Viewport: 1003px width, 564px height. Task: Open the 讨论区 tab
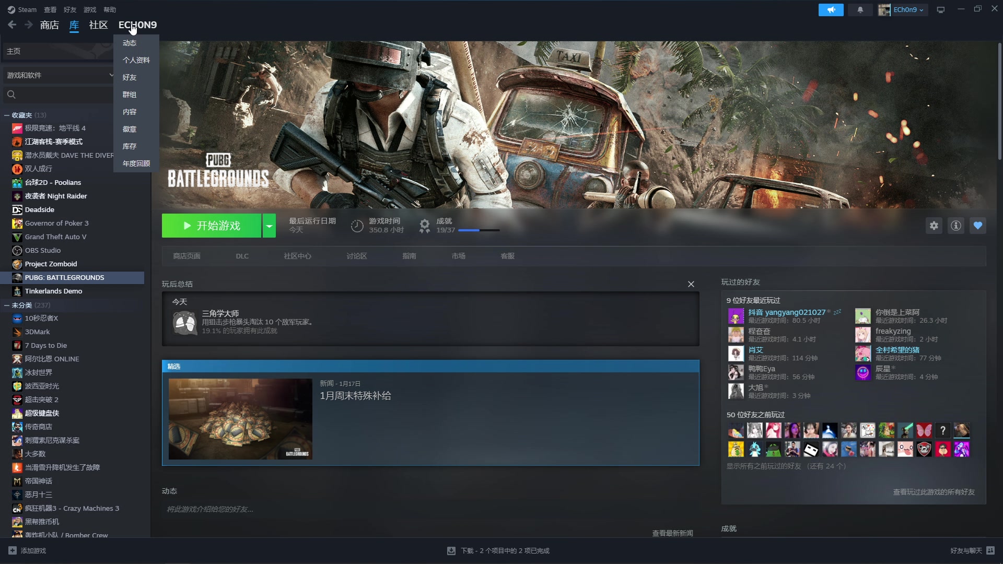(x=357, y=256)
